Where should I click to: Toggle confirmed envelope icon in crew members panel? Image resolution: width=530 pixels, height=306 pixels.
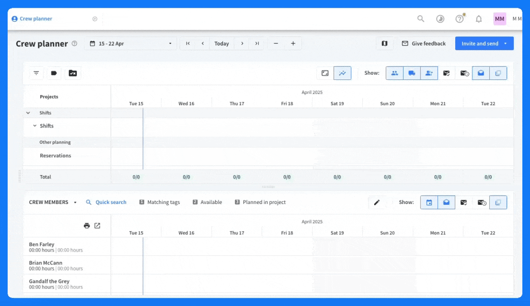point(464,202)
